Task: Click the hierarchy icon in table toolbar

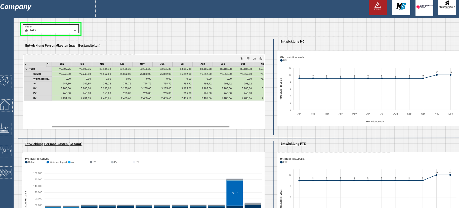Action: [x=241, y=59]
